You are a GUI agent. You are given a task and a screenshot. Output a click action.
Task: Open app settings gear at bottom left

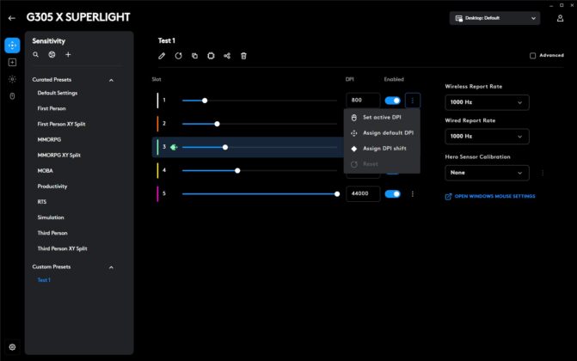[x=12, y=347]
